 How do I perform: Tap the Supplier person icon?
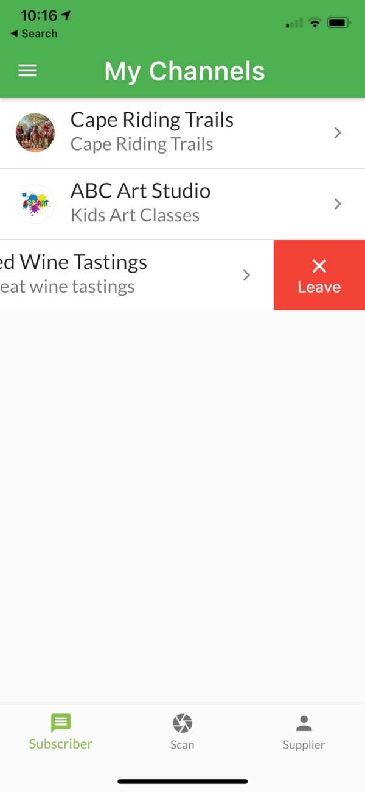click(304, 724)
